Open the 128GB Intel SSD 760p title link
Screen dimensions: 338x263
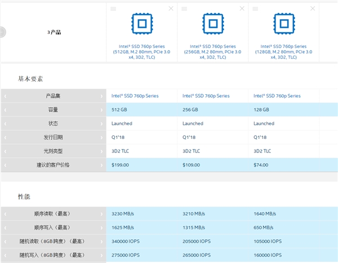pyautogui.click(x=283, y=52)
